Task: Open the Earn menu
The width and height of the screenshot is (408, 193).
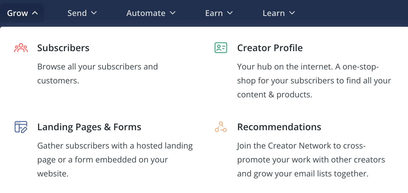Action: coord(214,13)
